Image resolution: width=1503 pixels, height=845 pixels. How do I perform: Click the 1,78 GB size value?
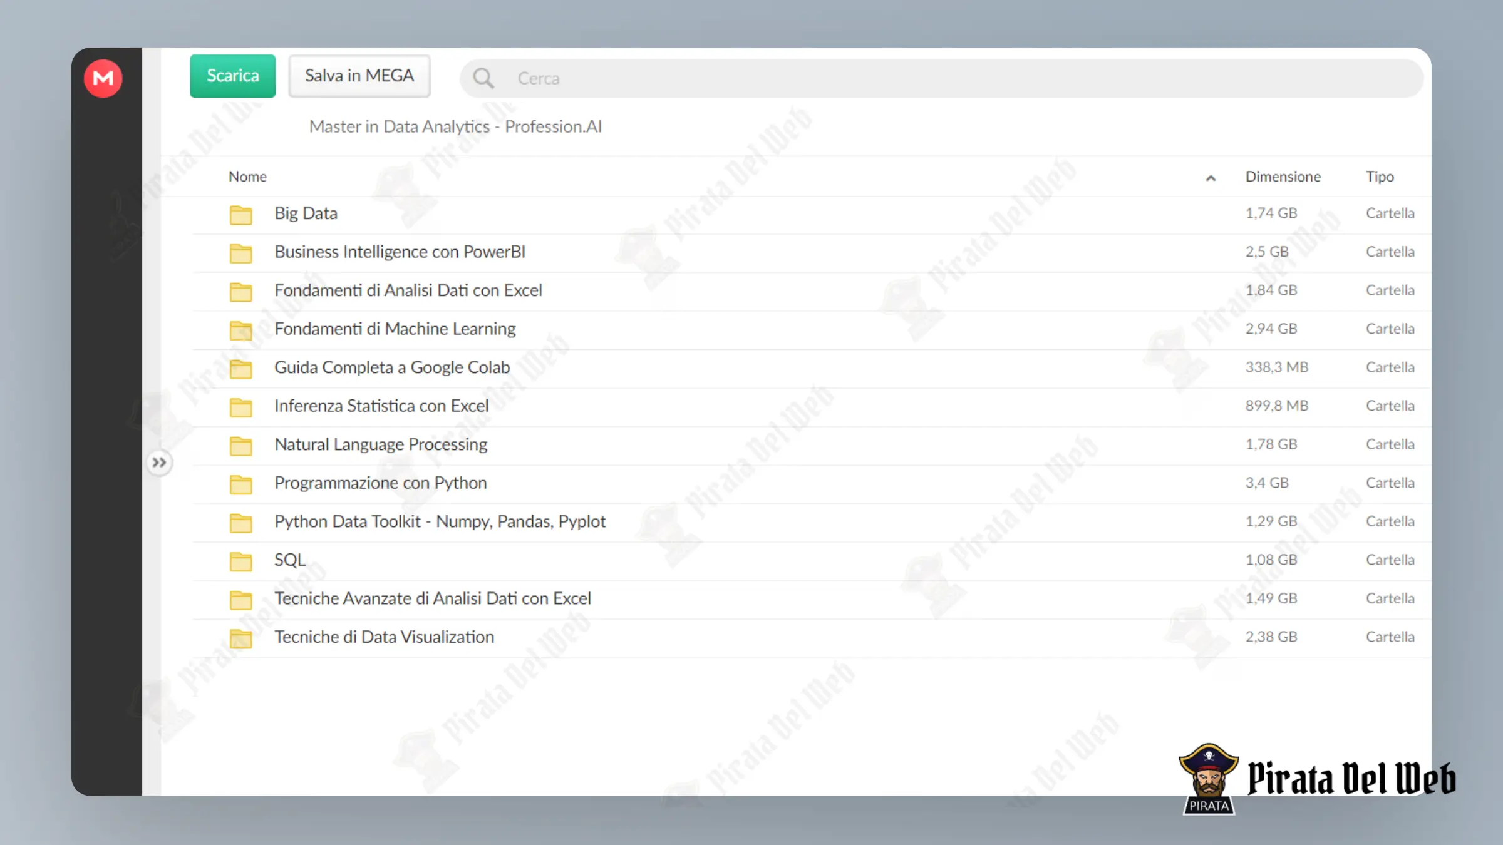(1271, 444)
